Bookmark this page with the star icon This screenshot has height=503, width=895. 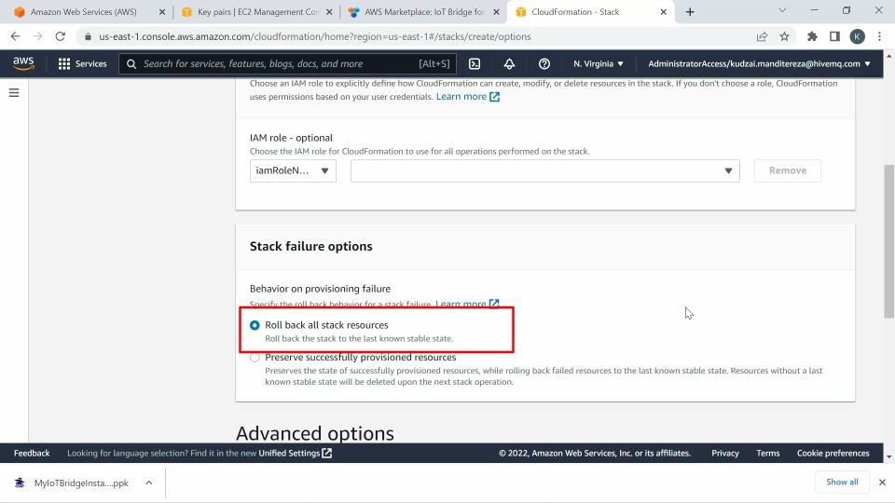pyautogui.click(x=784, y=36)
